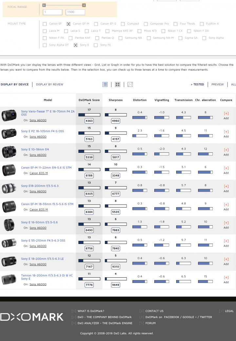Open Tamron 18-200mm lens thumbnail

9,280
